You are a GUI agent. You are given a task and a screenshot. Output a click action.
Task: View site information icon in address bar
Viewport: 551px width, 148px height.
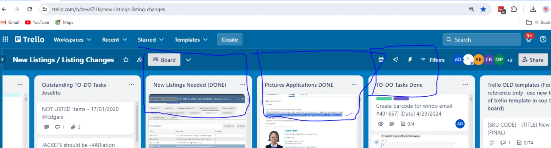(x=45, y=10)
